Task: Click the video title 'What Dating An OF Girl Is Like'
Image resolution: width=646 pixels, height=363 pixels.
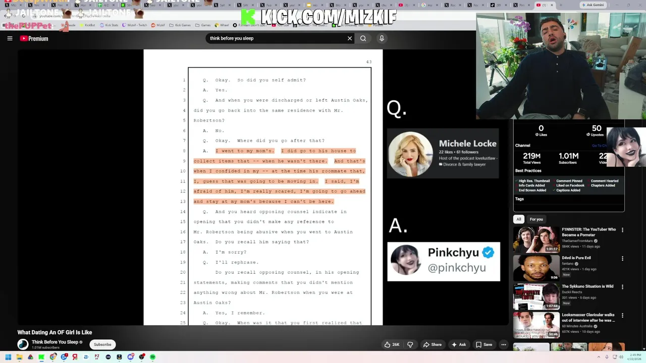Action: pos(55,332)
